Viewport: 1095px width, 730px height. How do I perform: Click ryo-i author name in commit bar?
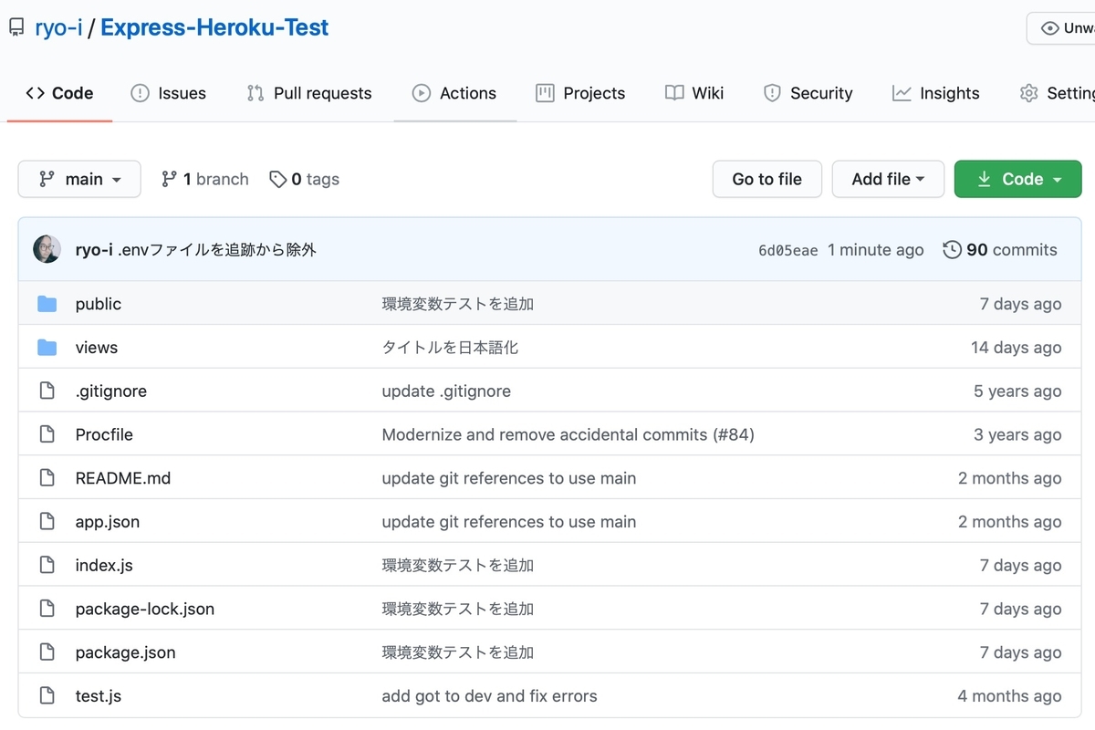pyautogui.click(x=94, y=249)
